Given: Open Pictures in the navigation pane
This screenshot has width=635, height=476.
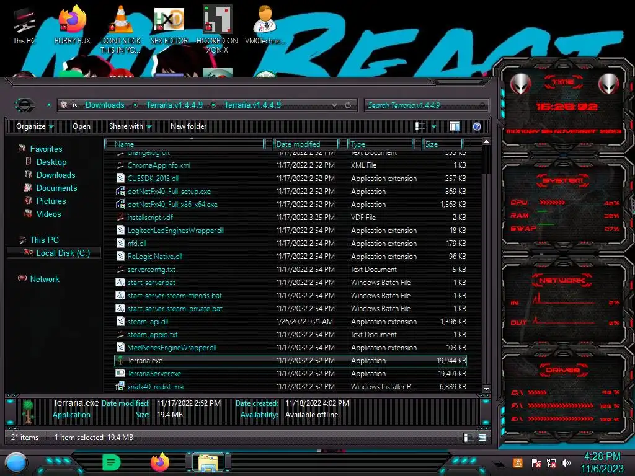Looking at the screenshot, I should 51,201.
